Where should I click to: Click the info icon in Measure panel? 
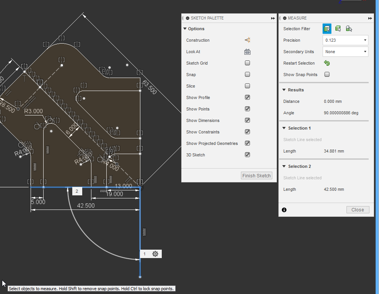[284, 210]
